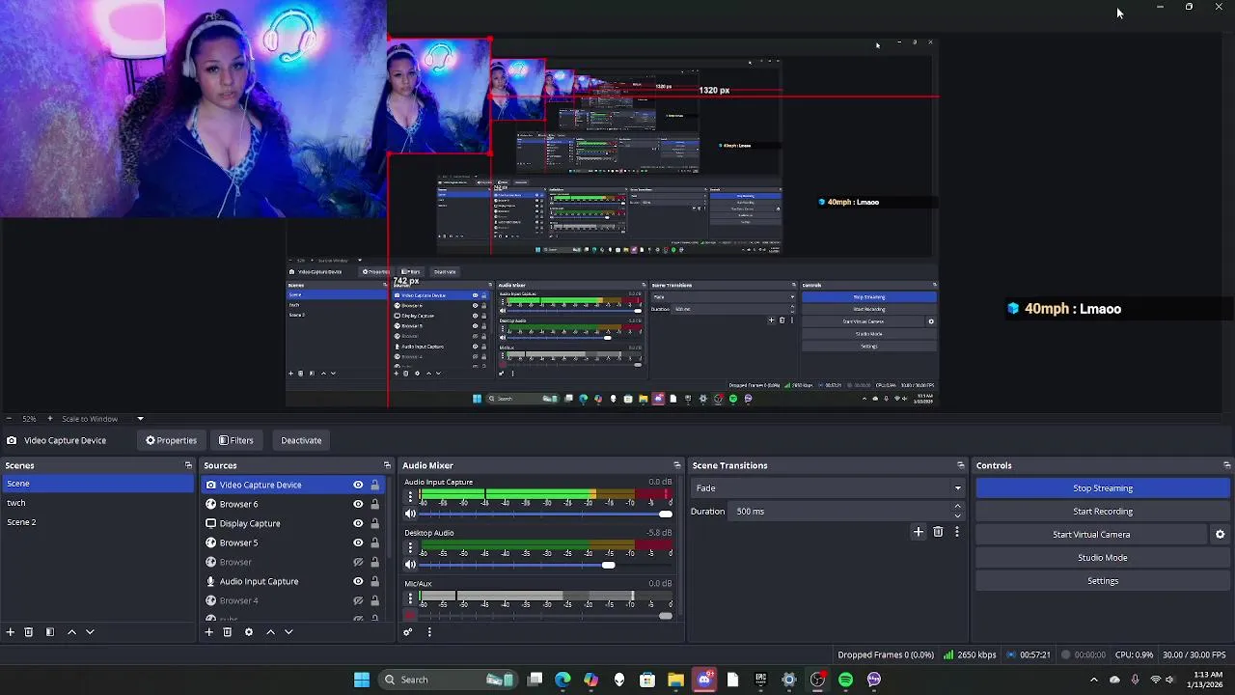Click Stop Streaming
Screen dimensions: 1235x695
pyautogui.click(x=1103, y=488)
